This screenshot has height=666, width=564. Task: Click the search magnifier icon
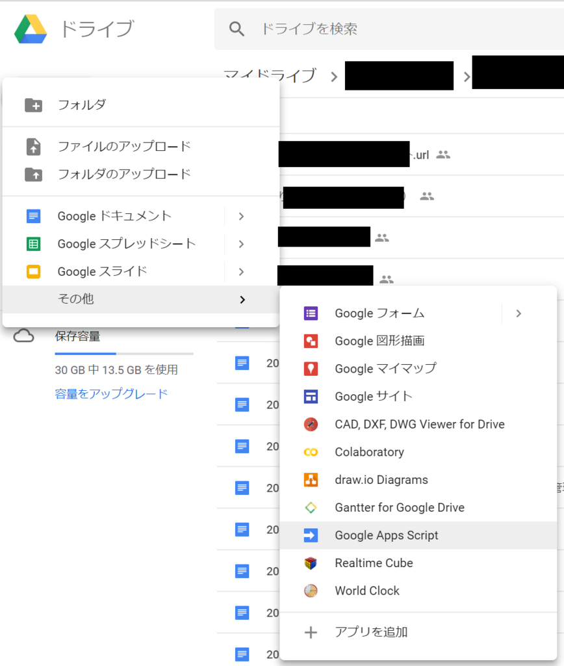click(x=237, y=29)
